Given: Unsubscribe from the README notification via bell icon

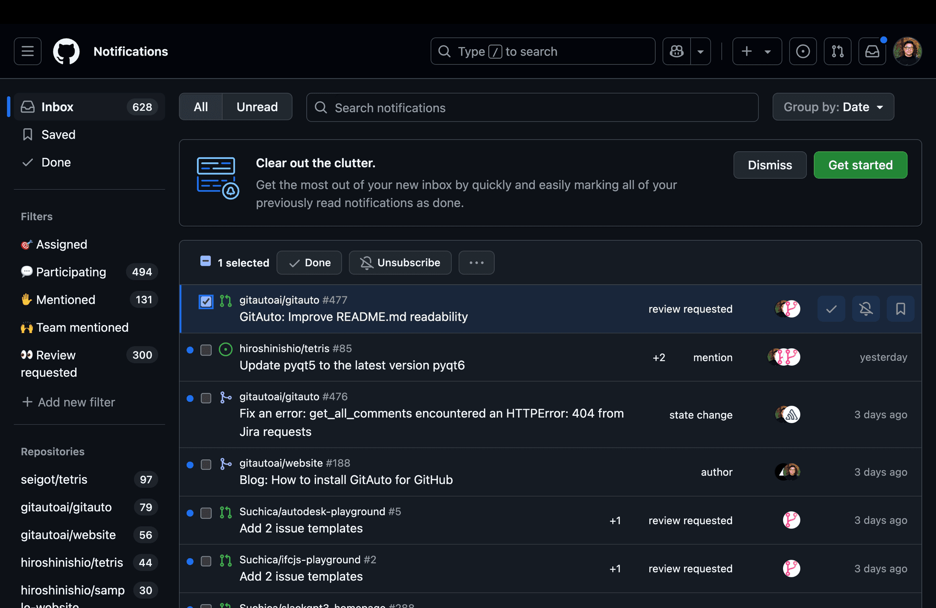Looking at the screenshot, I should [866, 309].
